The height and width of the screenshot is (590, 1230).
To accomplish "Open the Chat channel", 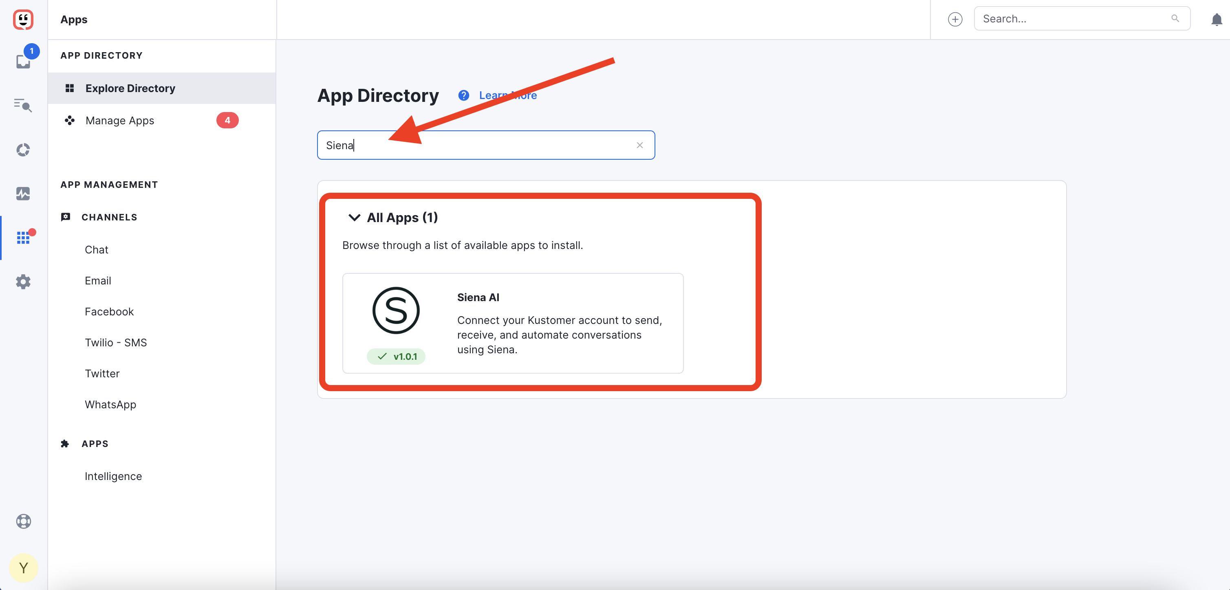I will pyautogui.click(x=97, y=250).
